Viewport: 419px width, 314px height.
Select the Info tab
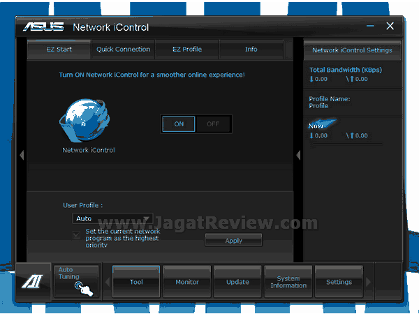(251, 50)
